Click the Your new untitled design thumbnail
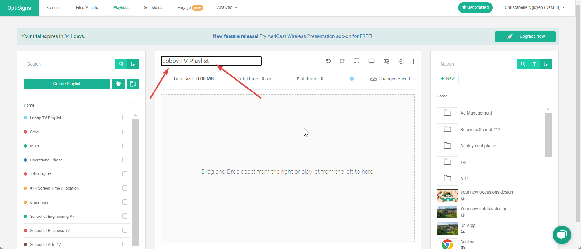This screenshot has height=249, width=581. point(447,212)
